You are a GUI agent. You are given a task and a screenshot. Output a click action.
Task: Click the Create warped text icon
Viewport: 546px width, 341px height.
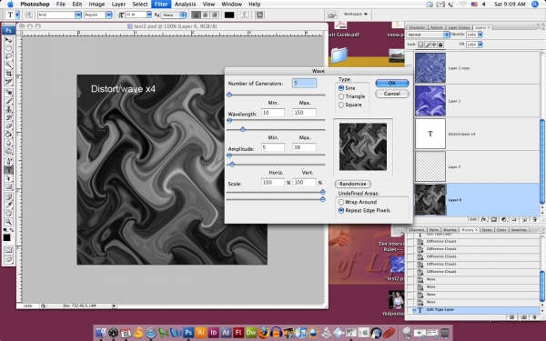pos(245,15)
